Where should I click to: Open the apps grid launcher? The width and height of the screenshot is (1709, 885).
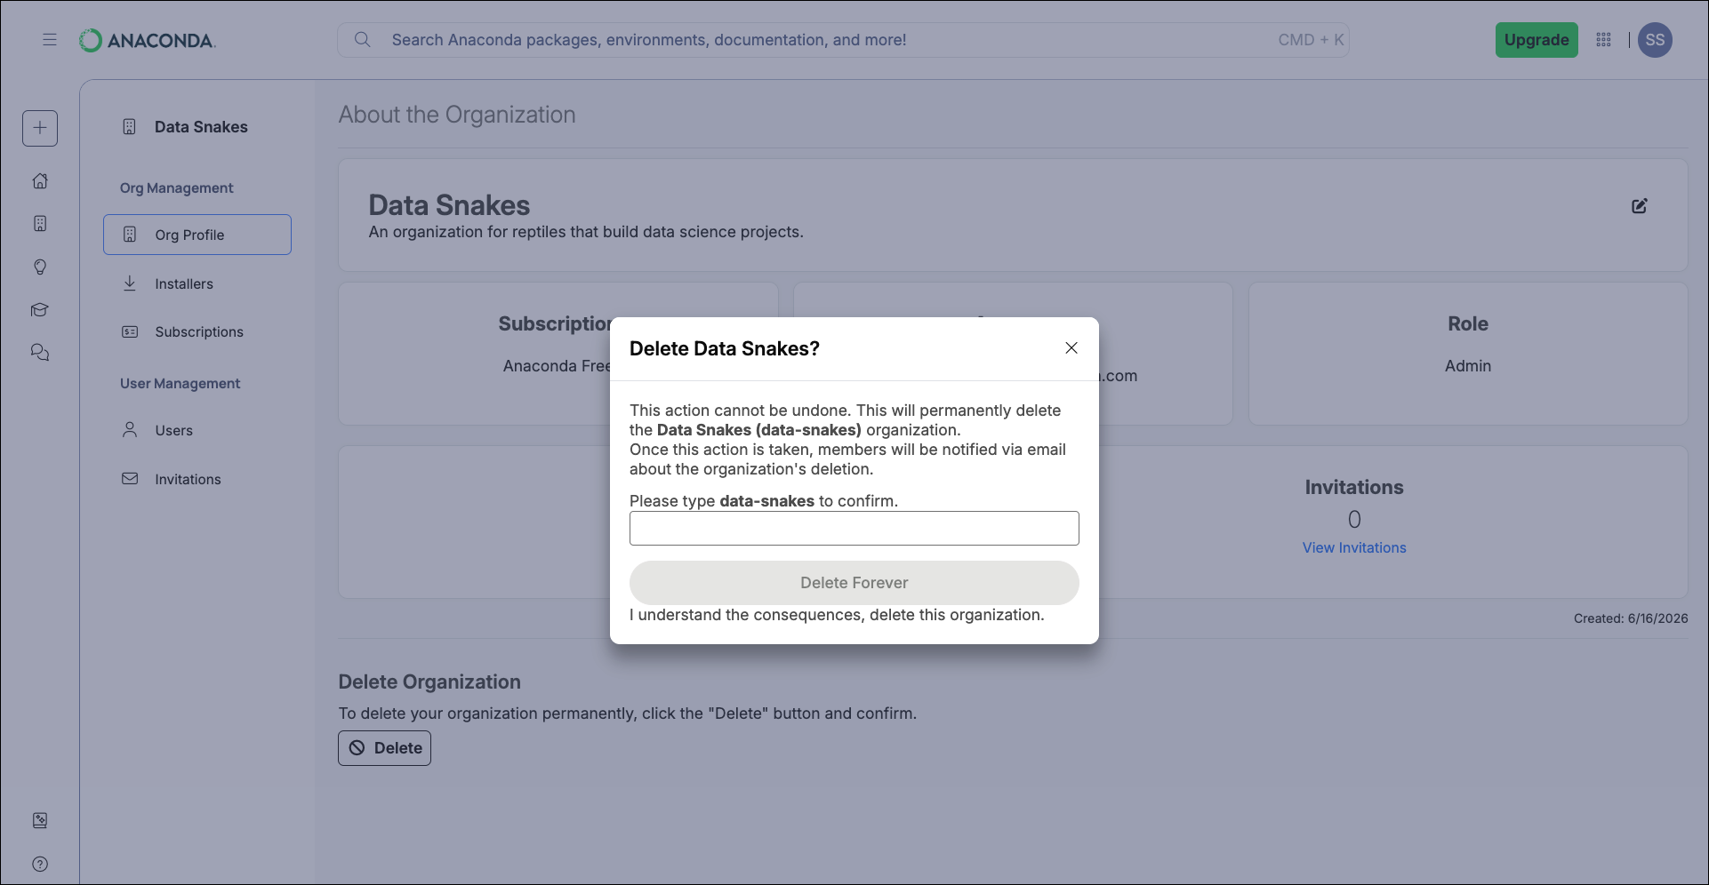pyautogui.click(x=1603, y=40)
